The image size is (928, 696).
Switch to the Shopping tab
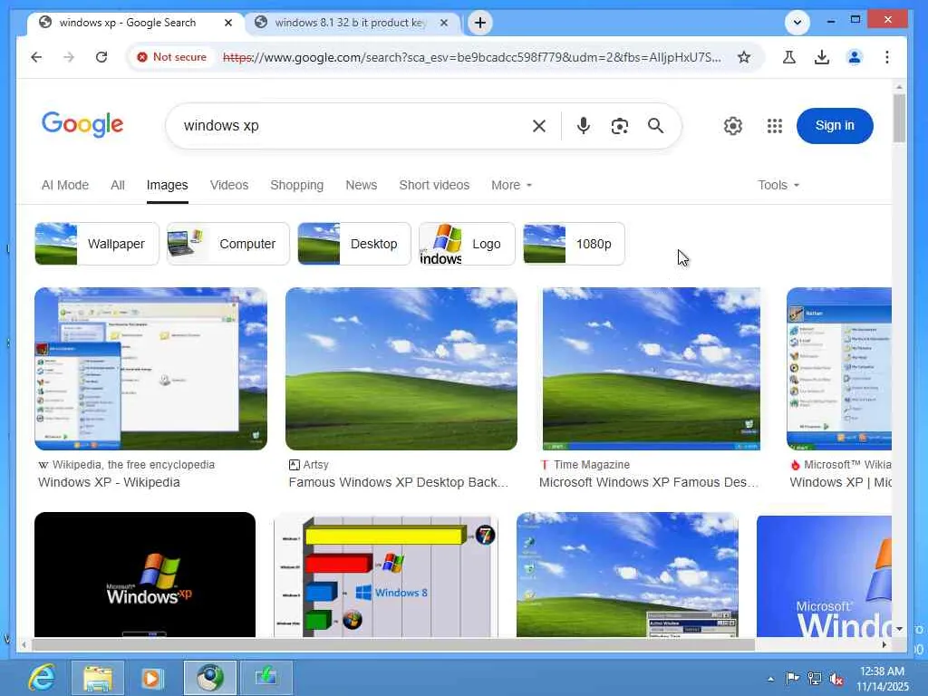(x=296, y=185)
